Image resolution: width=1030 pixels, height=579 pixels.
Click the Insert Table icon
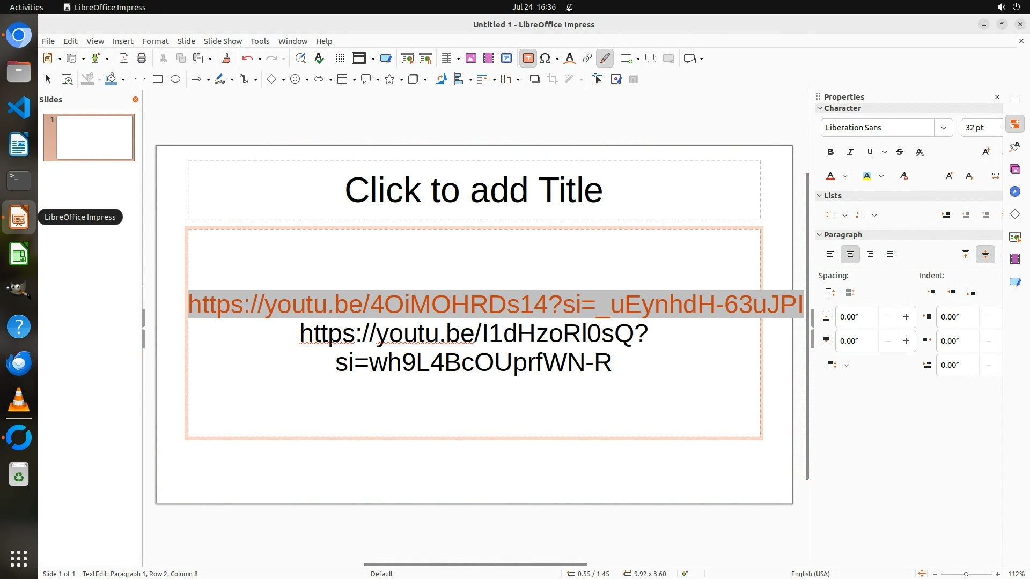445,58
